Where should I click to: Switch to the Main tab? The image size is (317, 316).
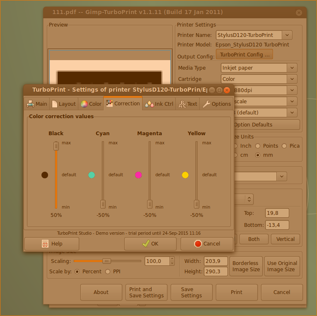(x=37, y=104)
